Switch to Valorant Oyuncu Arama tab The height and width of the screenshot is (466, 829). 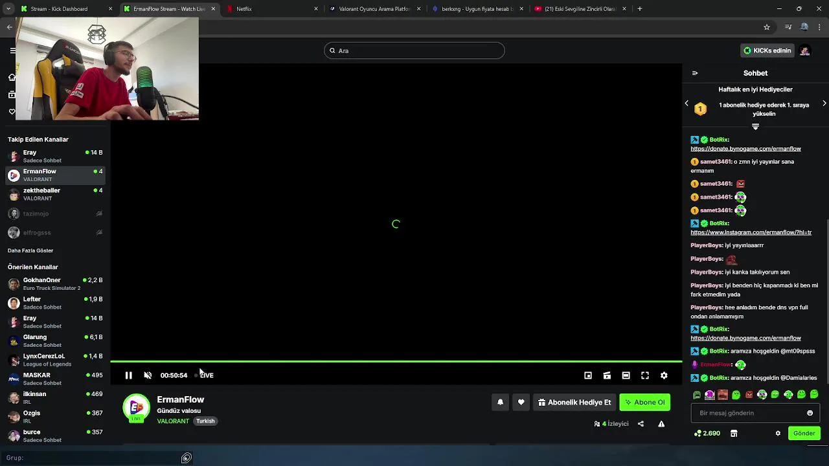click(x=375, y=9)
